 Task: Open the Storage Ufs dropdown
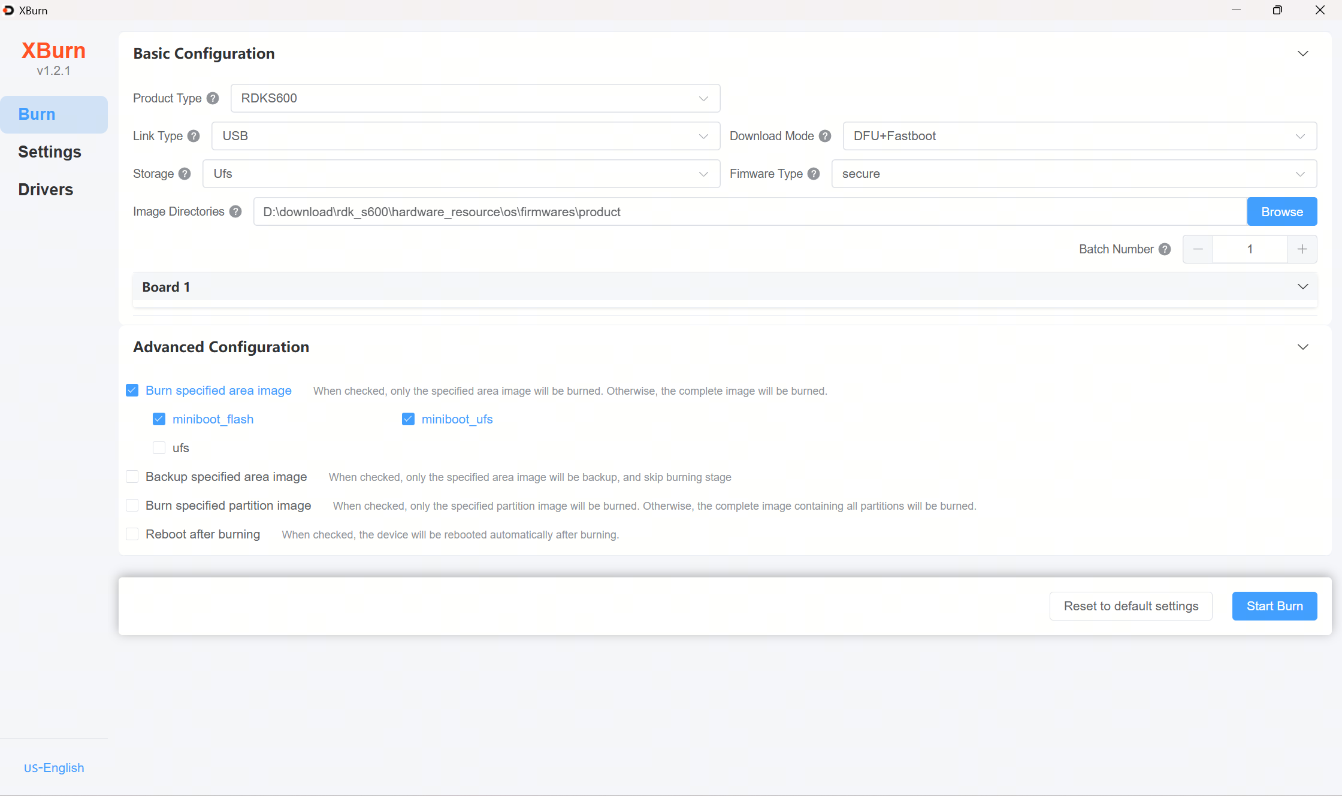[x=461, y=174]
